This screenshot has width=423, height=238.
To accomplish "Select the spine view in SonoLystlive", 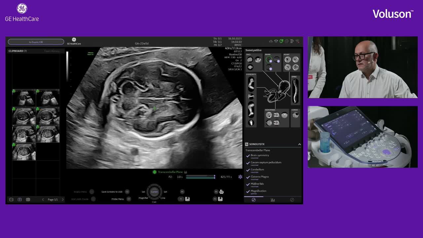I will pyautogui.click(x=295, y=91).
